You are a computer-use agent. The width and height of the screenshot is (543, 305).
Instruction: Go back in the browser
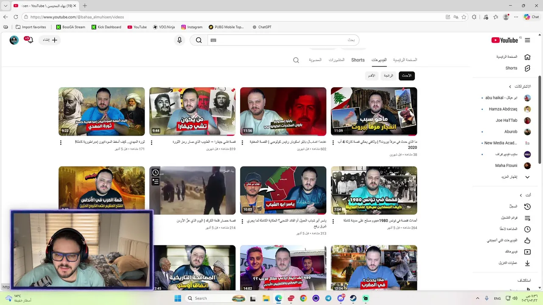click(x=6, y=17)
